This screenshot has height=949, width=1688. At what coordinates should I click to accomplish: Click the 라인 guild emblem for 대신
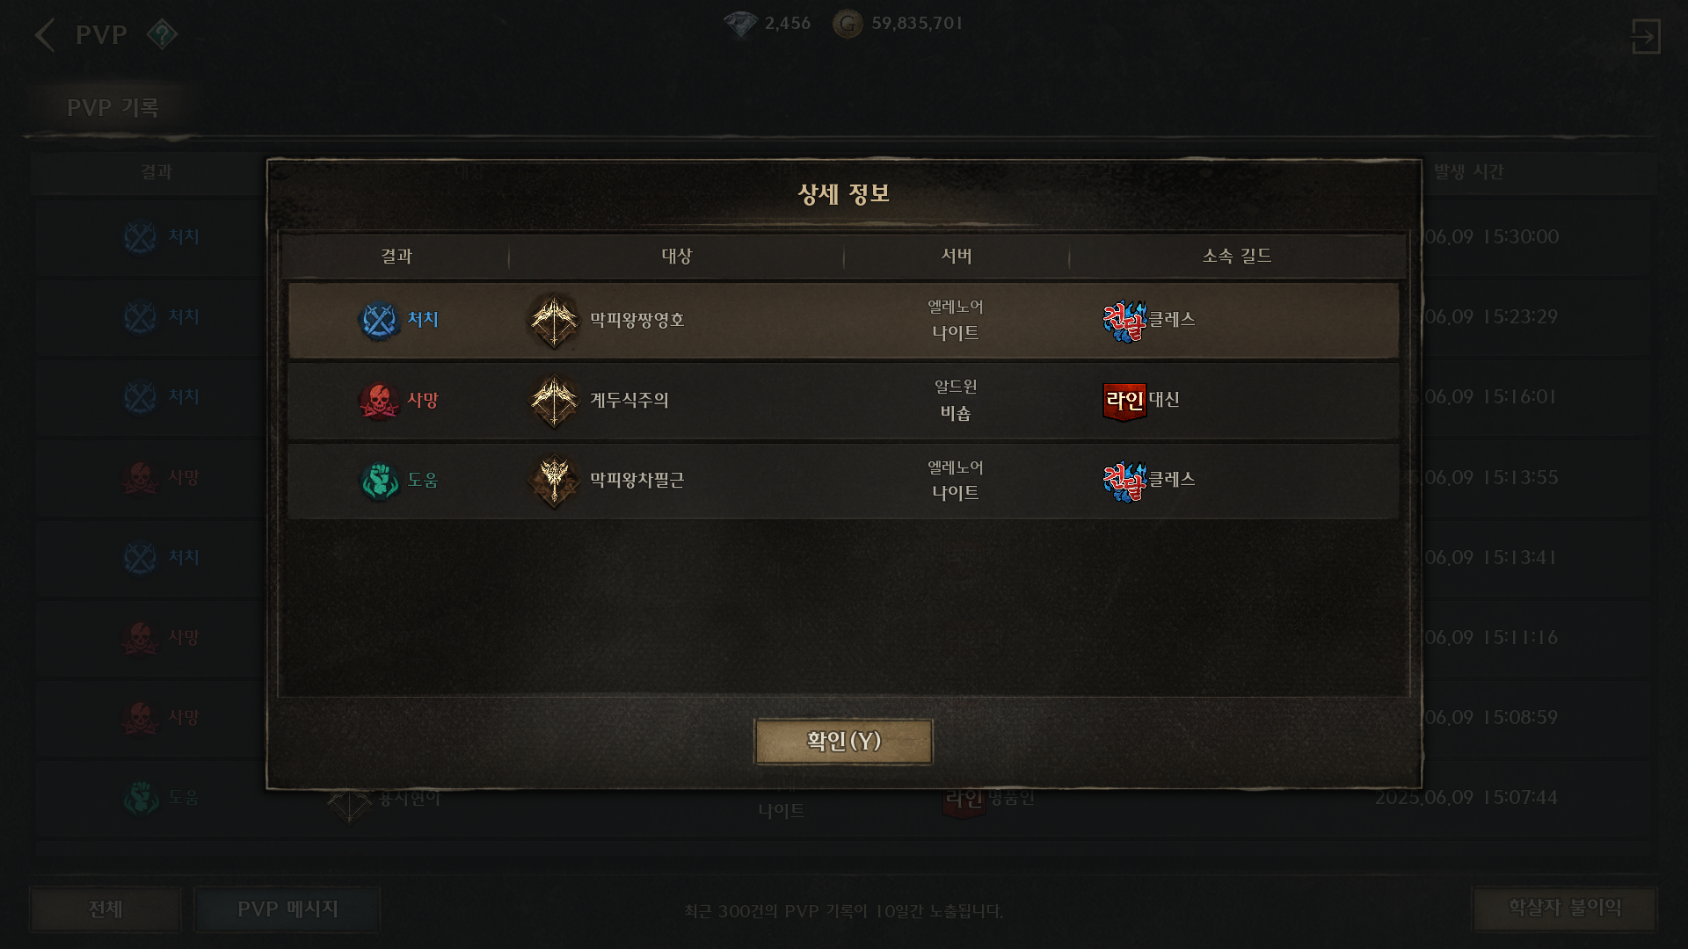[1124, 402]
